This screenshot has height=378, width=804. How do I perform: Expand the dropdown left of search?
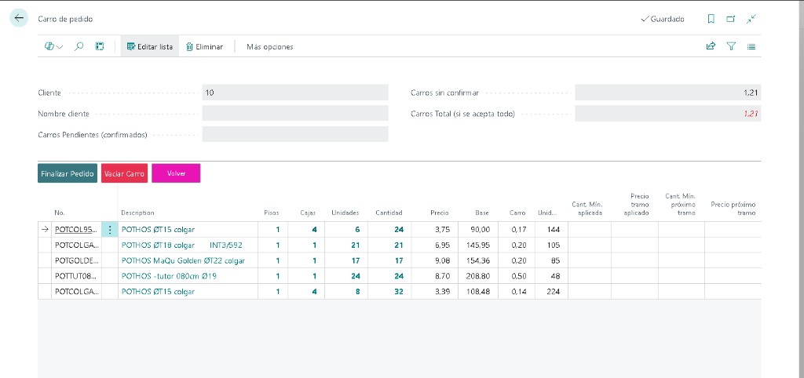click(53, 46)
